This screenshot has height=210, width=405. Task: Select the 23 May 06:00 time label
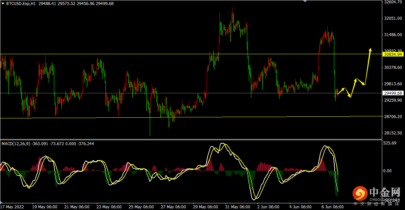click(x=109, y=207)
